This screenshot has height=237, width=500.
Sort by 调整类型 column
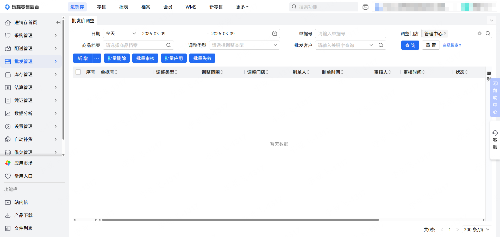tap(176, 72)
